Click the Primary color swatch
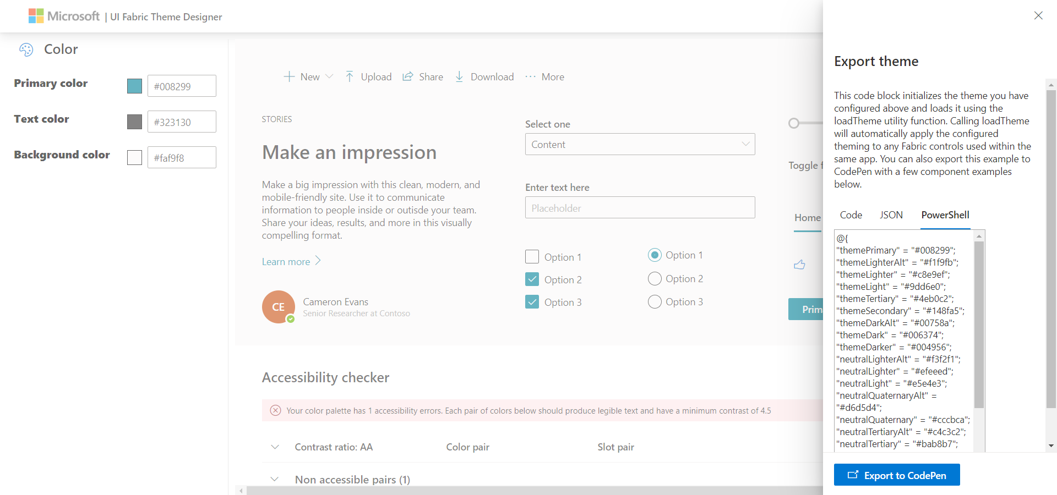The height and width of the screenshot is (495, 1057). tap(134, 86)
